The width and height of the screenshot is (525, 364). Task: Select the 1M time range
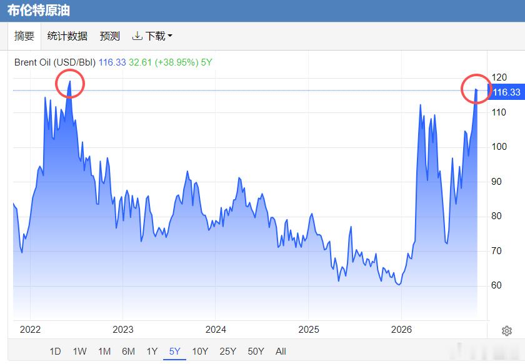pyautogui.click(x=104, y=352)
